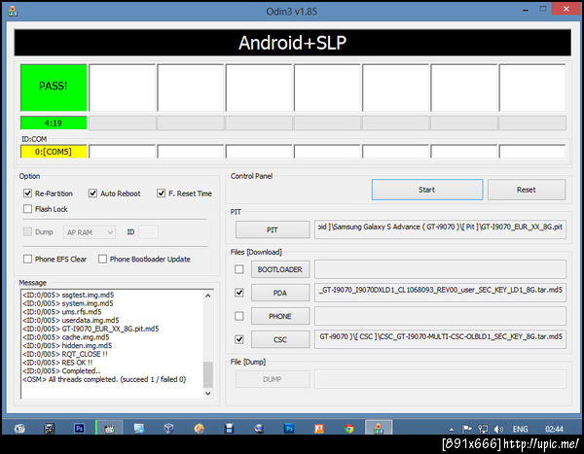Open the second Photoshop taskbar icon

pos(289,429)
